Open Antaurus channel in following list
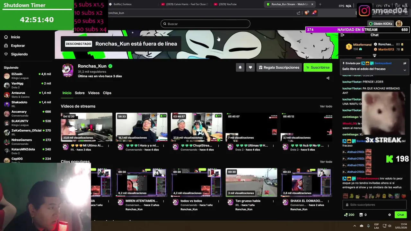This screenshot has width=411, height=231. pos(27,95)
